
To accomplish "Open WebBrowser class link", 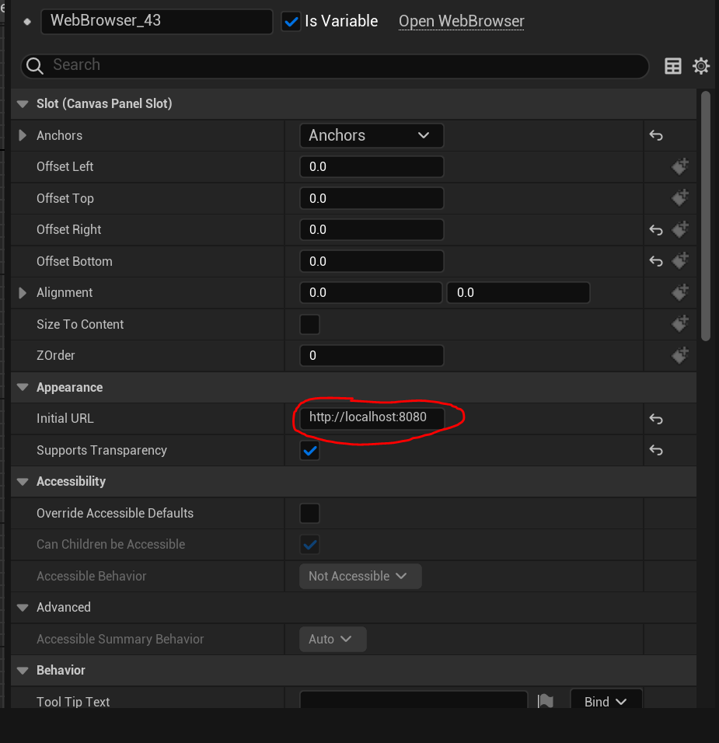I will pyautogui.click(x=461, y=21).
